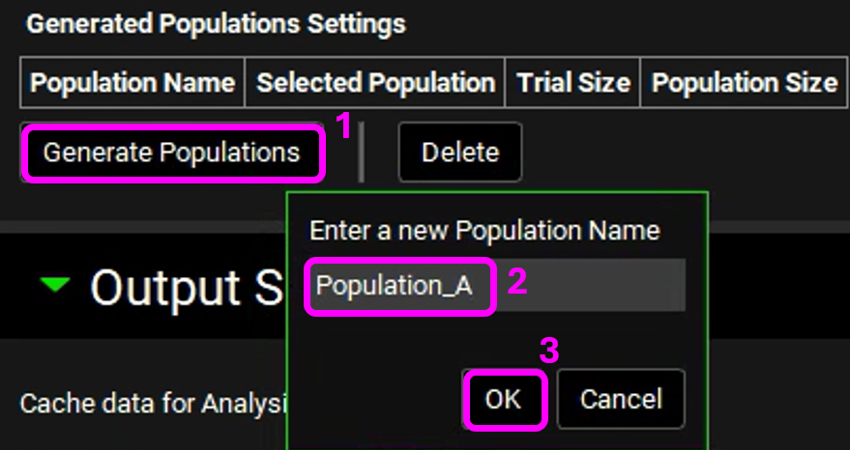Viewport: 850px width, 450px height.
Task: Click the 'Enter a new Population Name' label
Action: point(484,231)
